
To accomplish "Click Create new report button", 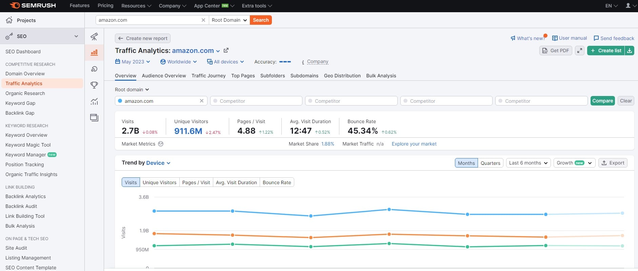I will click(143, 38).
